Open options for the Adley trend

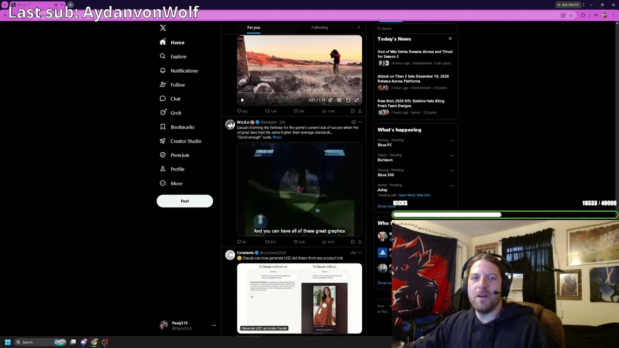click(x=452, y=186)
